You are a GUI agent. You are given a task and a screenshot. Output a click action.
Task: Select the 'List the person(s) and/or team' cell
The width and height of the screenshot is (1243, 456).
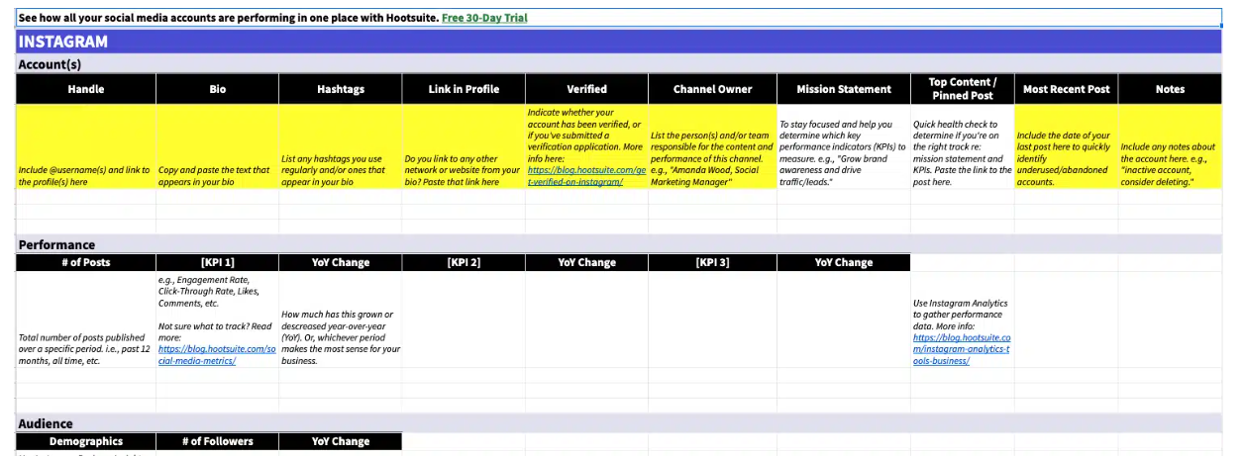click(x=712, y=147)
